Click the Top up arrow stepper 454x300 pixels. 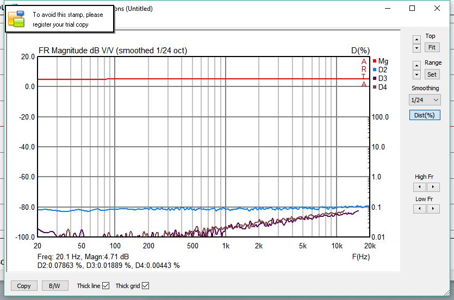[416, 40]
